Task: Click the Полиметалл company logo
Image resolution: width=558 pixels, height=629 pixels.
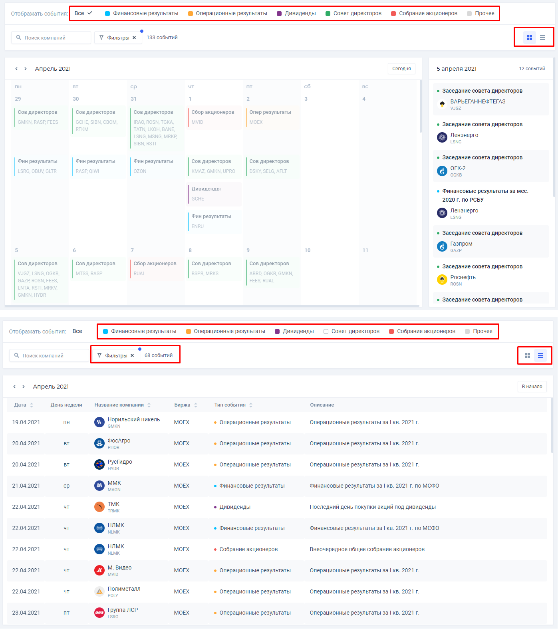Action: click(x=99, y=591)
